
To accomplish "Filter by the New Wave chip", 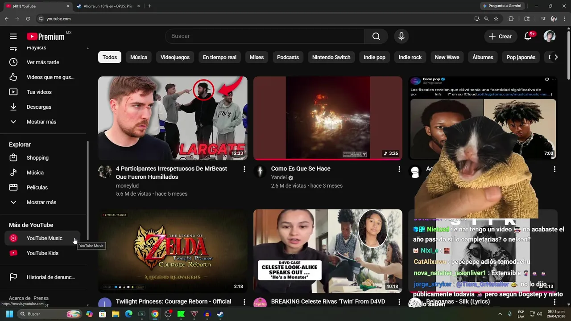I will (447, 57).
